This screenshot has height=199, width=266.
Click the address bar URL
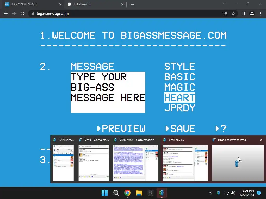(53, 13)
